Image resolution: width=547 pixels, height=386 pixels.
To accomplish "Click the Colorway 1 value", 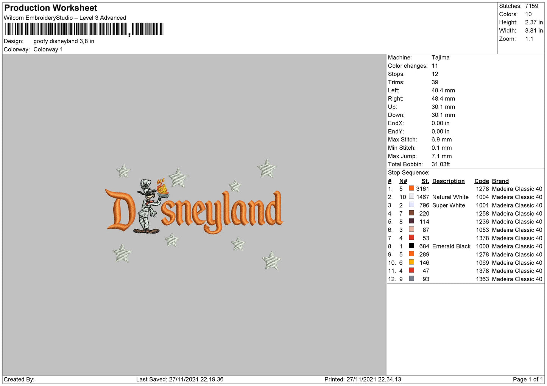I will 48,50.
